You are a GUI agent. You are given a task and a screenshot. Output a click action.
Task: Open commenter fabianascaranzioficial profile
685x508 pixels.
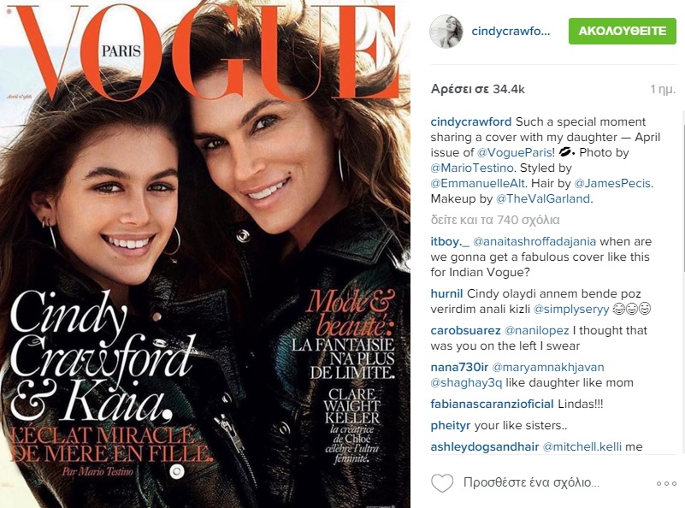(492, 404)
